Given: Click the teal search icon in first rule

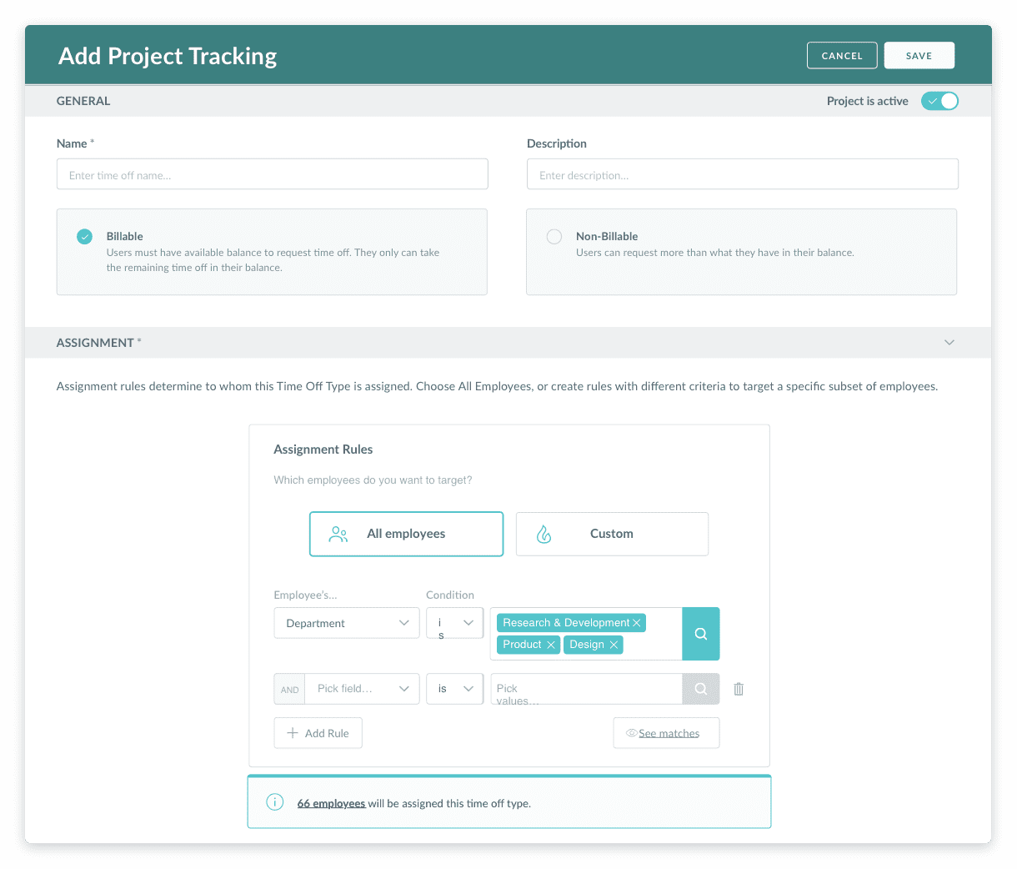Looking at the screenshot, I should click(x=700, y=634).
